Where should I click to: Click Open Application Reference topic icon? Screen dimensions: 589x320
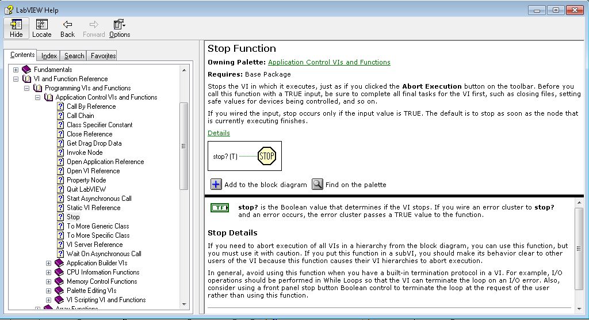60,162
